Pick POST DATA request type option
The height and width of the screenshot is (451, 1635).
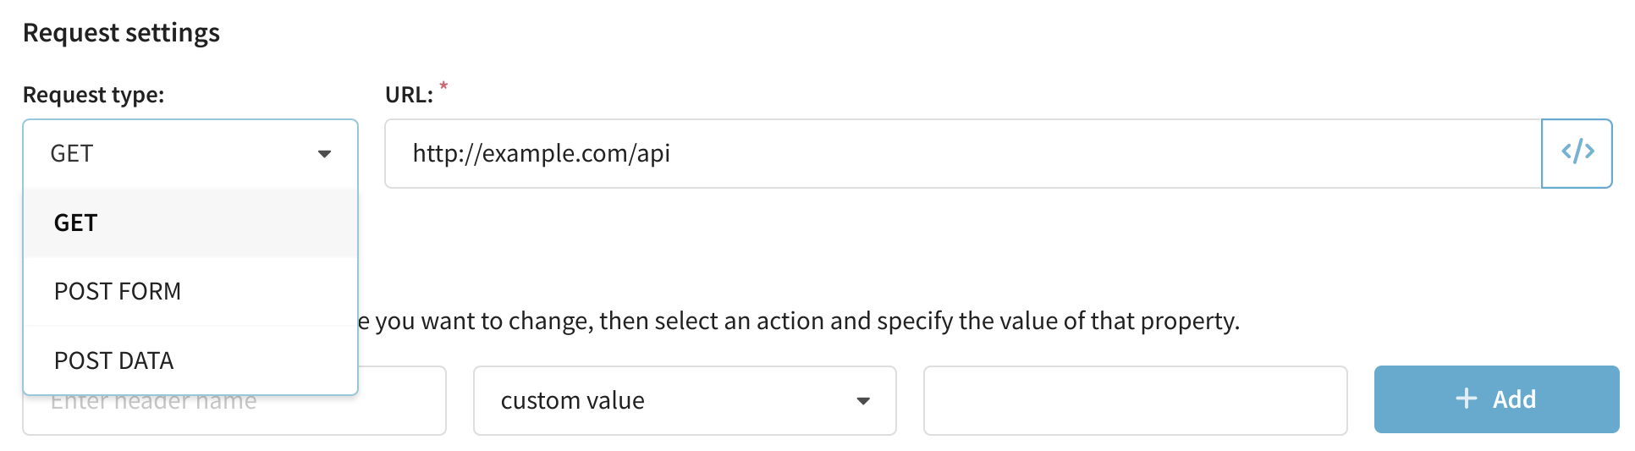click(190, 360)
